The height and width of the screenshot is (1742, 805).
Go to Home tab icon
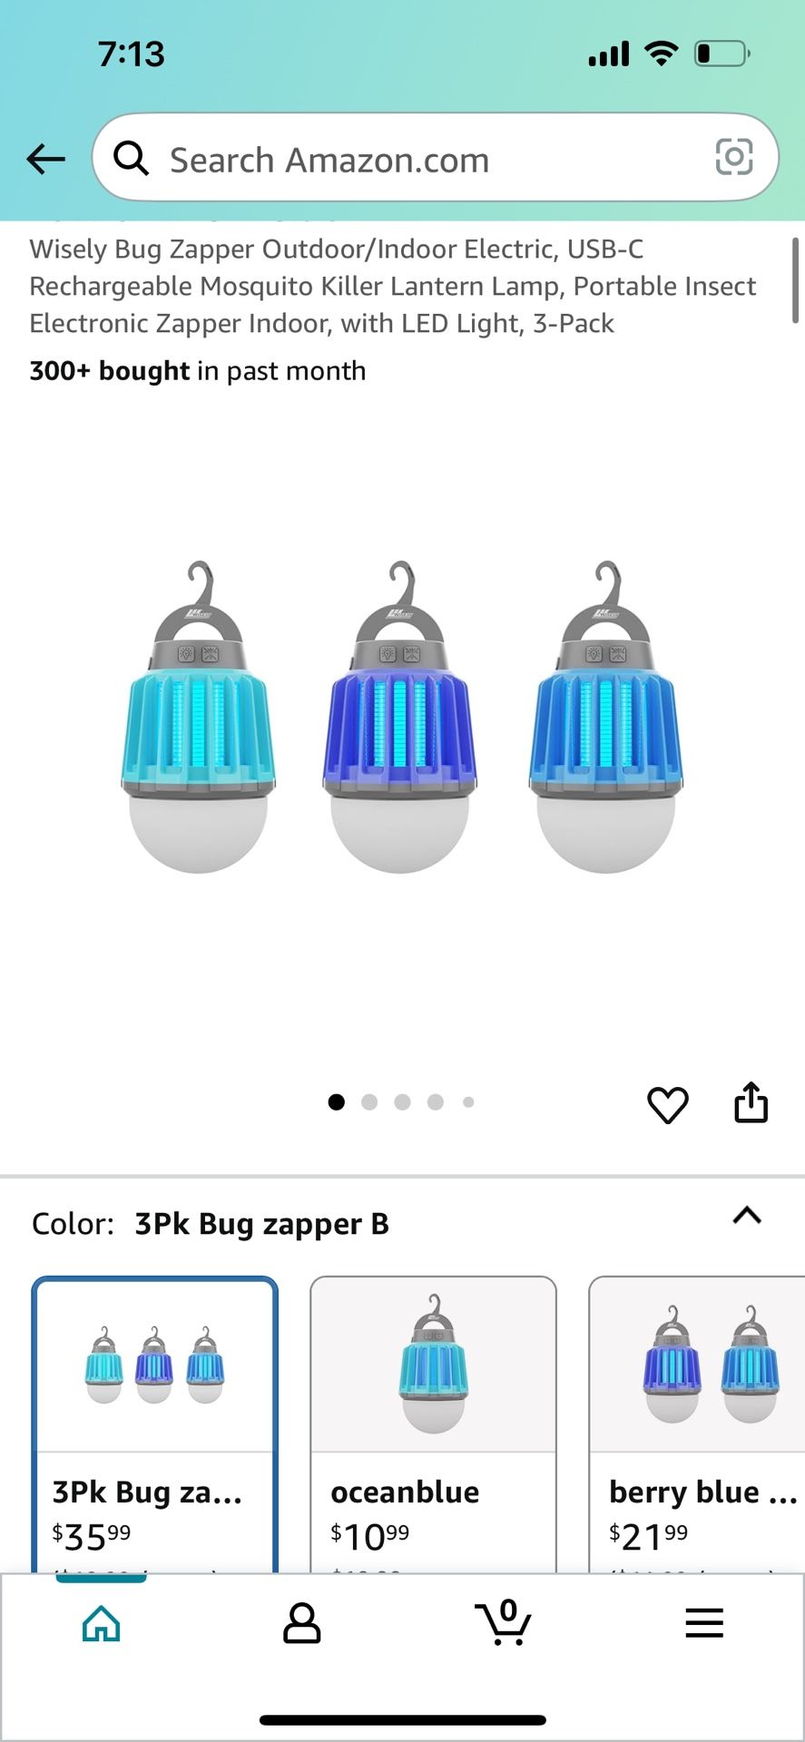click(101, 1623)
